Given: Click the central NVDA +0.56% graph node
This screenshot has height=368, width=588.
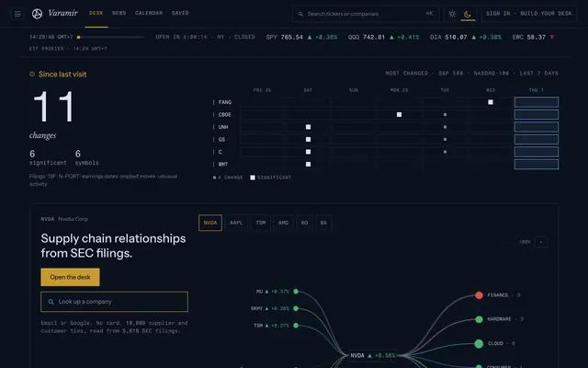Looking at the screenshot, I should pyautogui.click(x=373, y=355).
